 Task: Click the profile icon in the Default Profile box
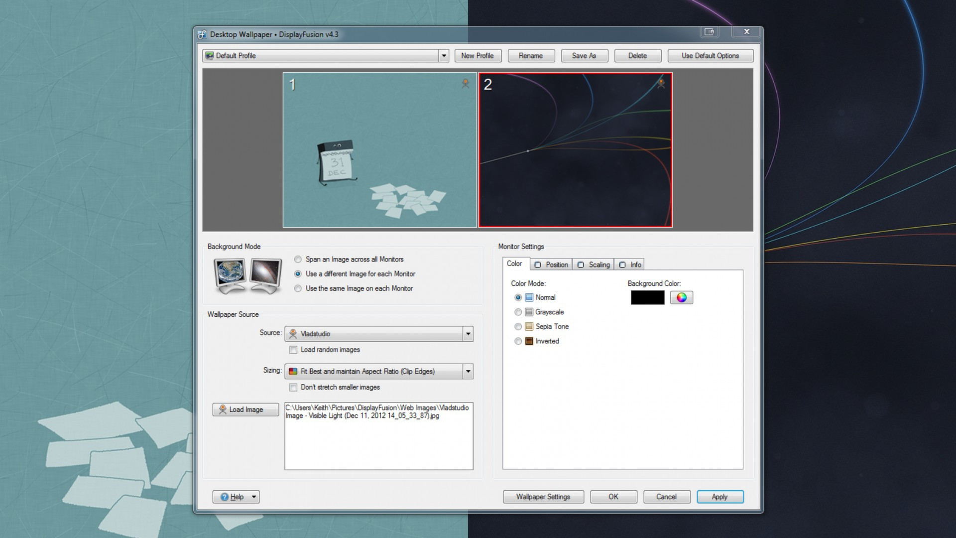tap(210, 56)
